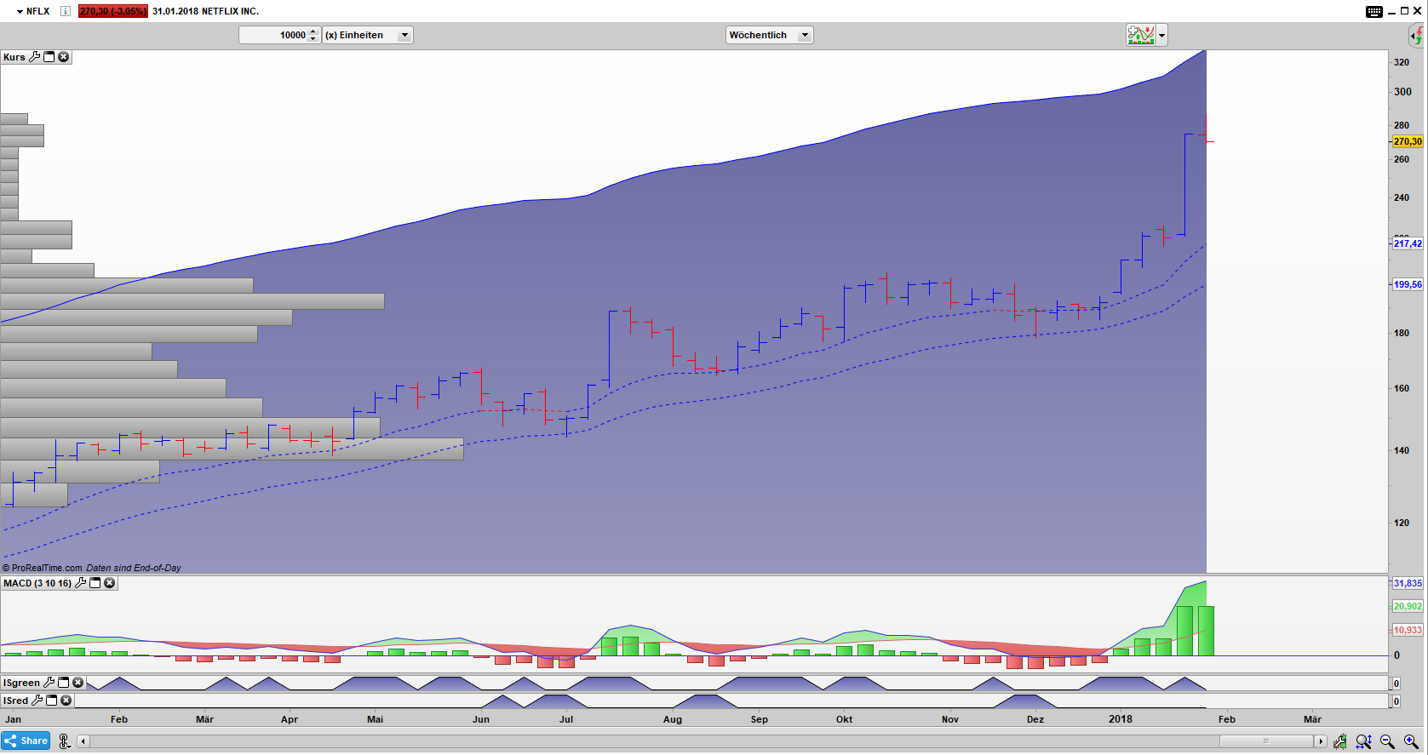Click the add indicator chart icon

pyautogui.click(x=1140, y=35)
